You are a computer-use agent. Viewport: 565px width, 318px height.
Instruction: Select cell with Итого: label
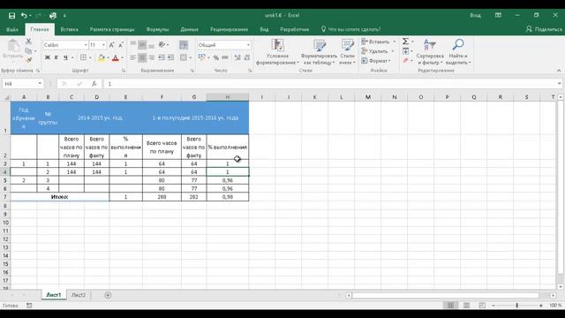click(x=60, y=197)
